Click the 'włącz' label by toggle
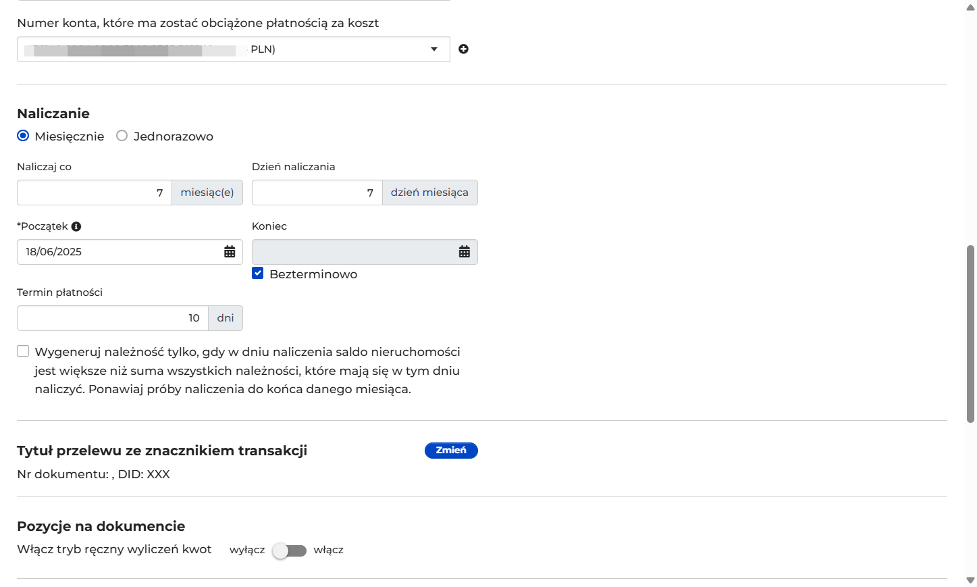Screen dimensions: 977x587 pyautogui.click(x=329, y=550)
